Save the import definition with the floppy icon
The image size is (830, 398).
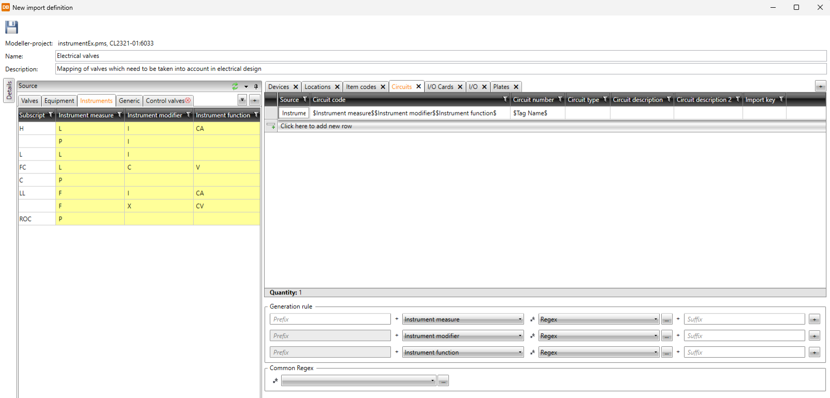[11, 27]
